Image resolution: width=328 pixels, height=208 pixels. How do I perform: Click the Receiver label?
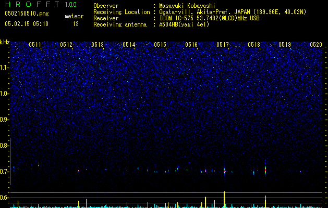coord(106,18)
